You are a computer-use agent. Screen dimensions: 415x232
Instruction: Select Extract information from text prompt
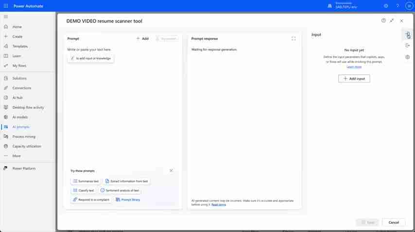(x=126, y=181)
